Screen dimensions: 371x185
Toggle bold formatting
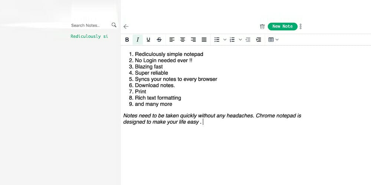(127, 40)
